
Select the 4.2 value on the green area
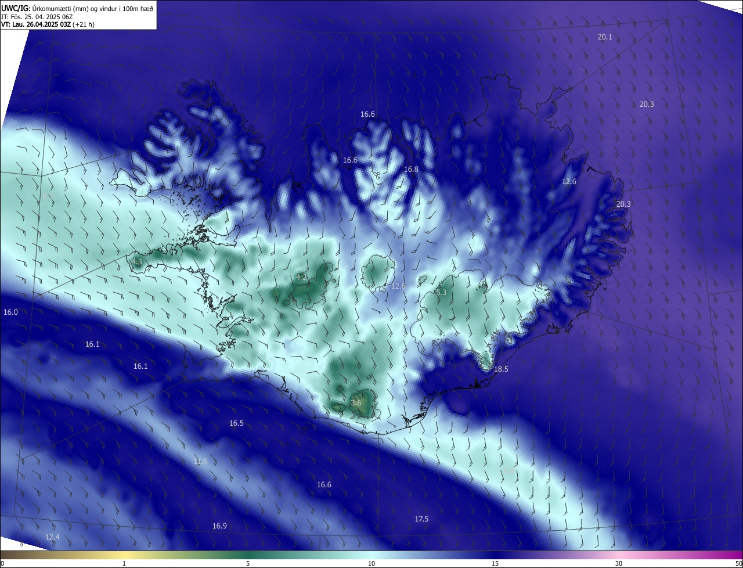pos(301,277)
